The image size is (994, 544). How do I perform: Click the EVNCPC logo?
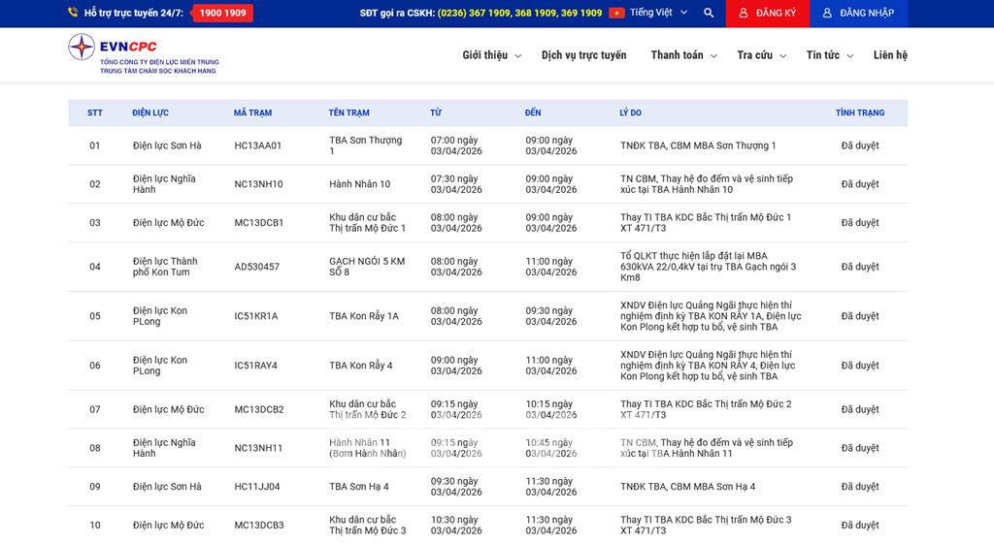tap(143, 55)
